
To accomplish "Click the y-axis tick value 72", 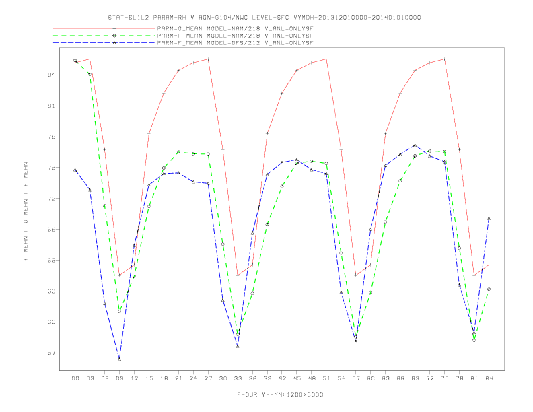I will click(52, 198).
